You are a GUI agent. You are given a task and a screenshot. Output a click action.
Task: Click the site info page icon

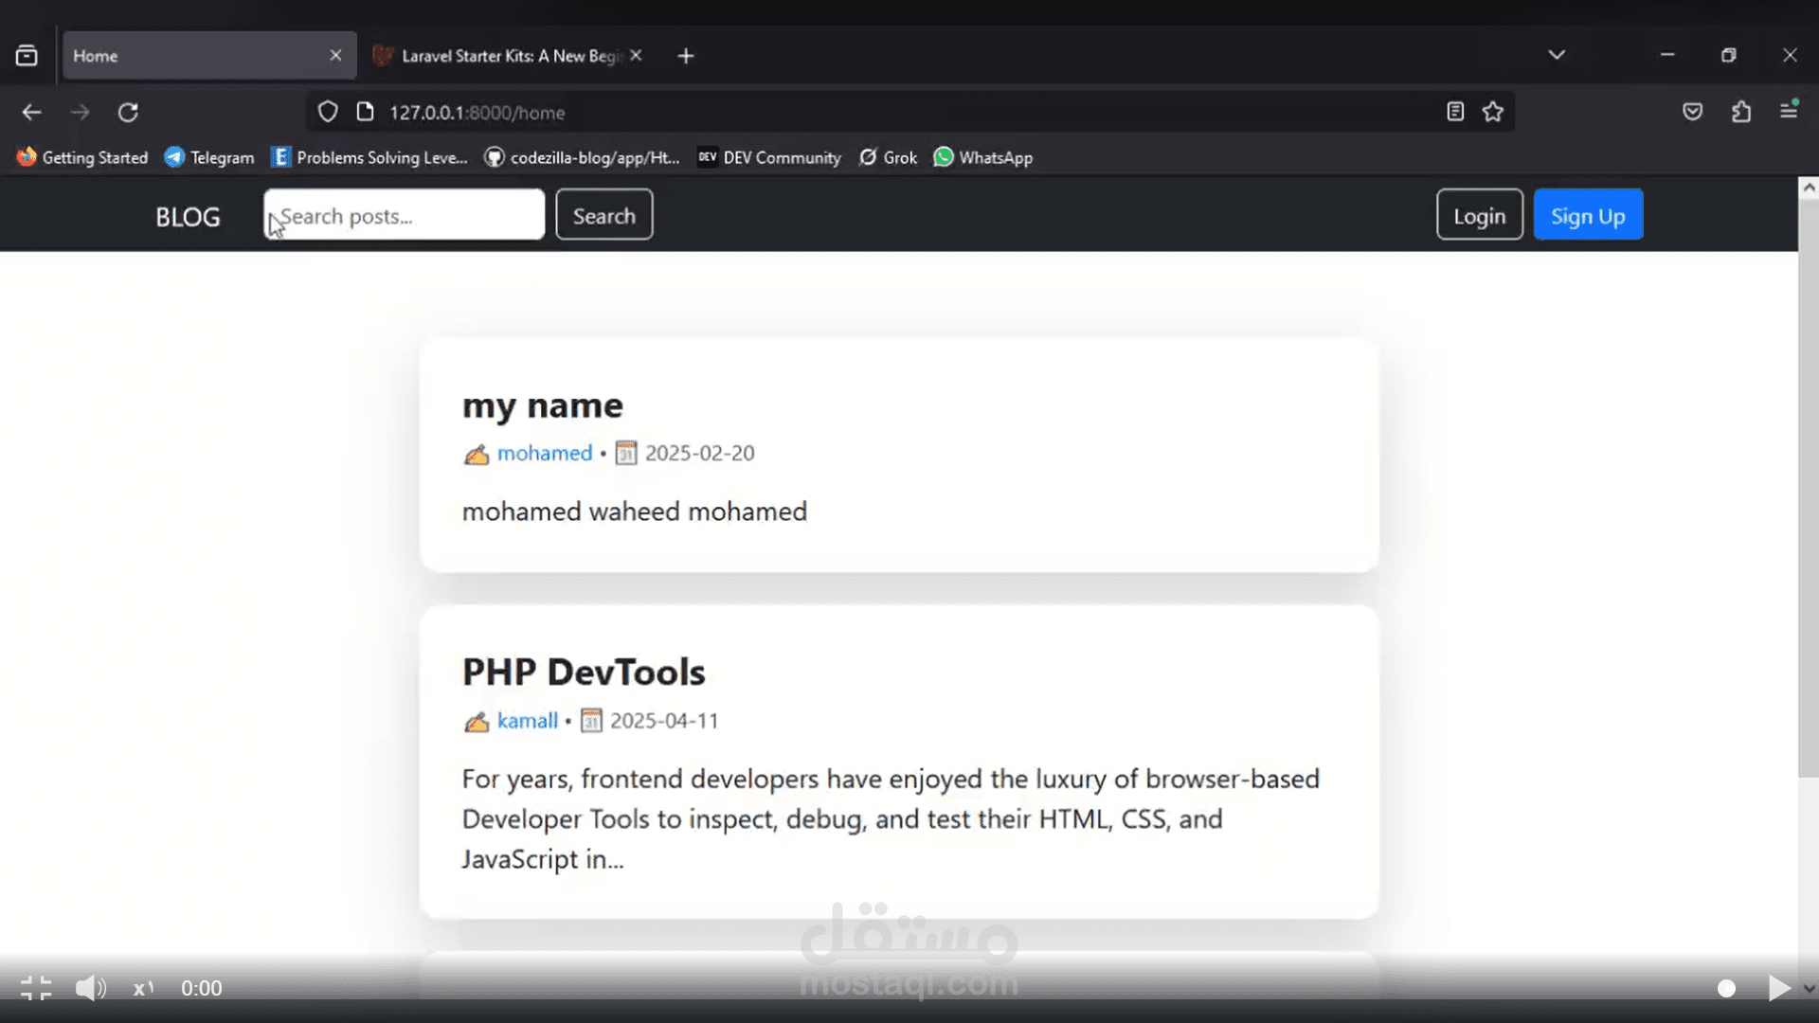pyautogui.click(x=365, y=112)
